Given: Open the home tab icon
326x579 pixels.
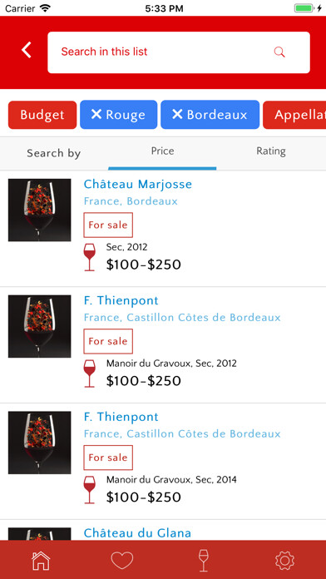Looking at the screenshot, I should tap(41, 561).
